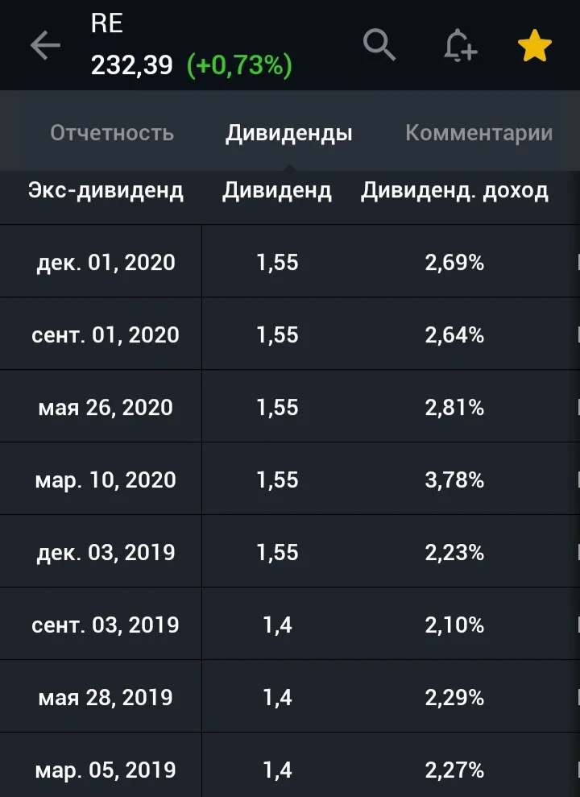Viewport: 580px width, 797px height.
Task: Tap the сент. 03, 2019 date
Action: pyautogui.click(x=106, y=625)
